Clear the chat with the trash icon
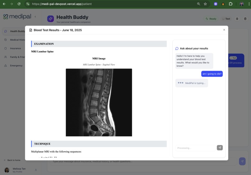251x175 pixels. 245,19
